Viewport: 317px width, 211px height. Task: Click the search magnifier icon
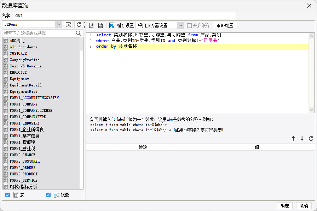79,33
